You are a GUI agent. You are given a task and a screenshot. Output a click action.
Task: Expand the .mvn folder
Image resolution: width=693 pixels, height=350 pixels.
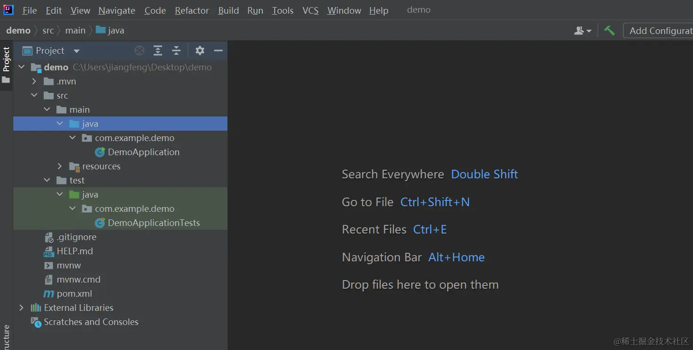[34, 82]
